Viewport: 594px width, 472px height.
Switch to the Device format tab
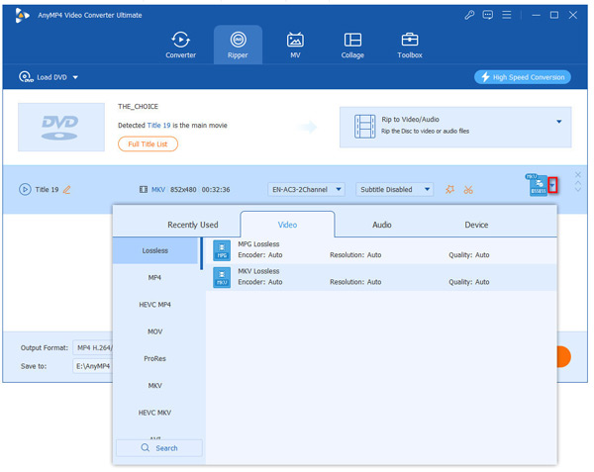[476, 225]
